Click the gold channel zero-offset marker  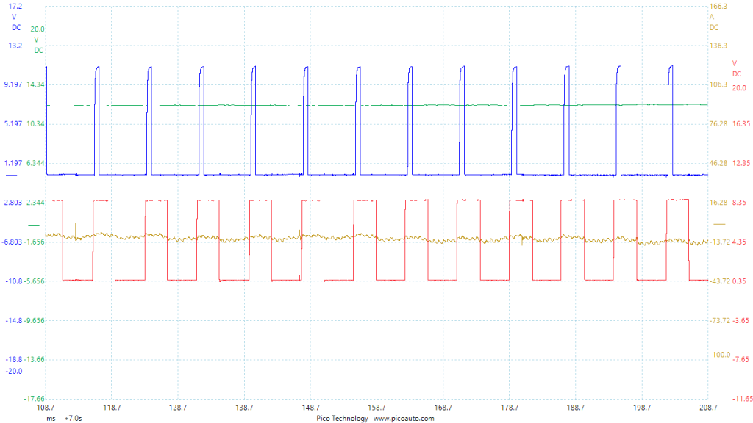pos(719,223)
